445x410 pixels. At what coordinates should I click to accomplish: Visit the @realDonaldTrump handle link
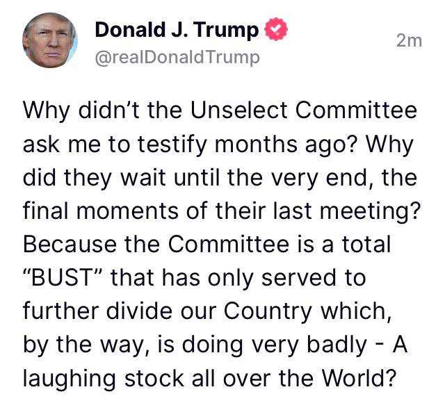pyautogui.click(x=177, y=58)
